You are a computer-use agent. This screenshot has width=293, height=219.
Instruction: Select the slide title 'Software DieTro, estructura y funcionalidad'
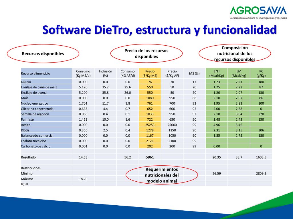click(x=159, y=30)
